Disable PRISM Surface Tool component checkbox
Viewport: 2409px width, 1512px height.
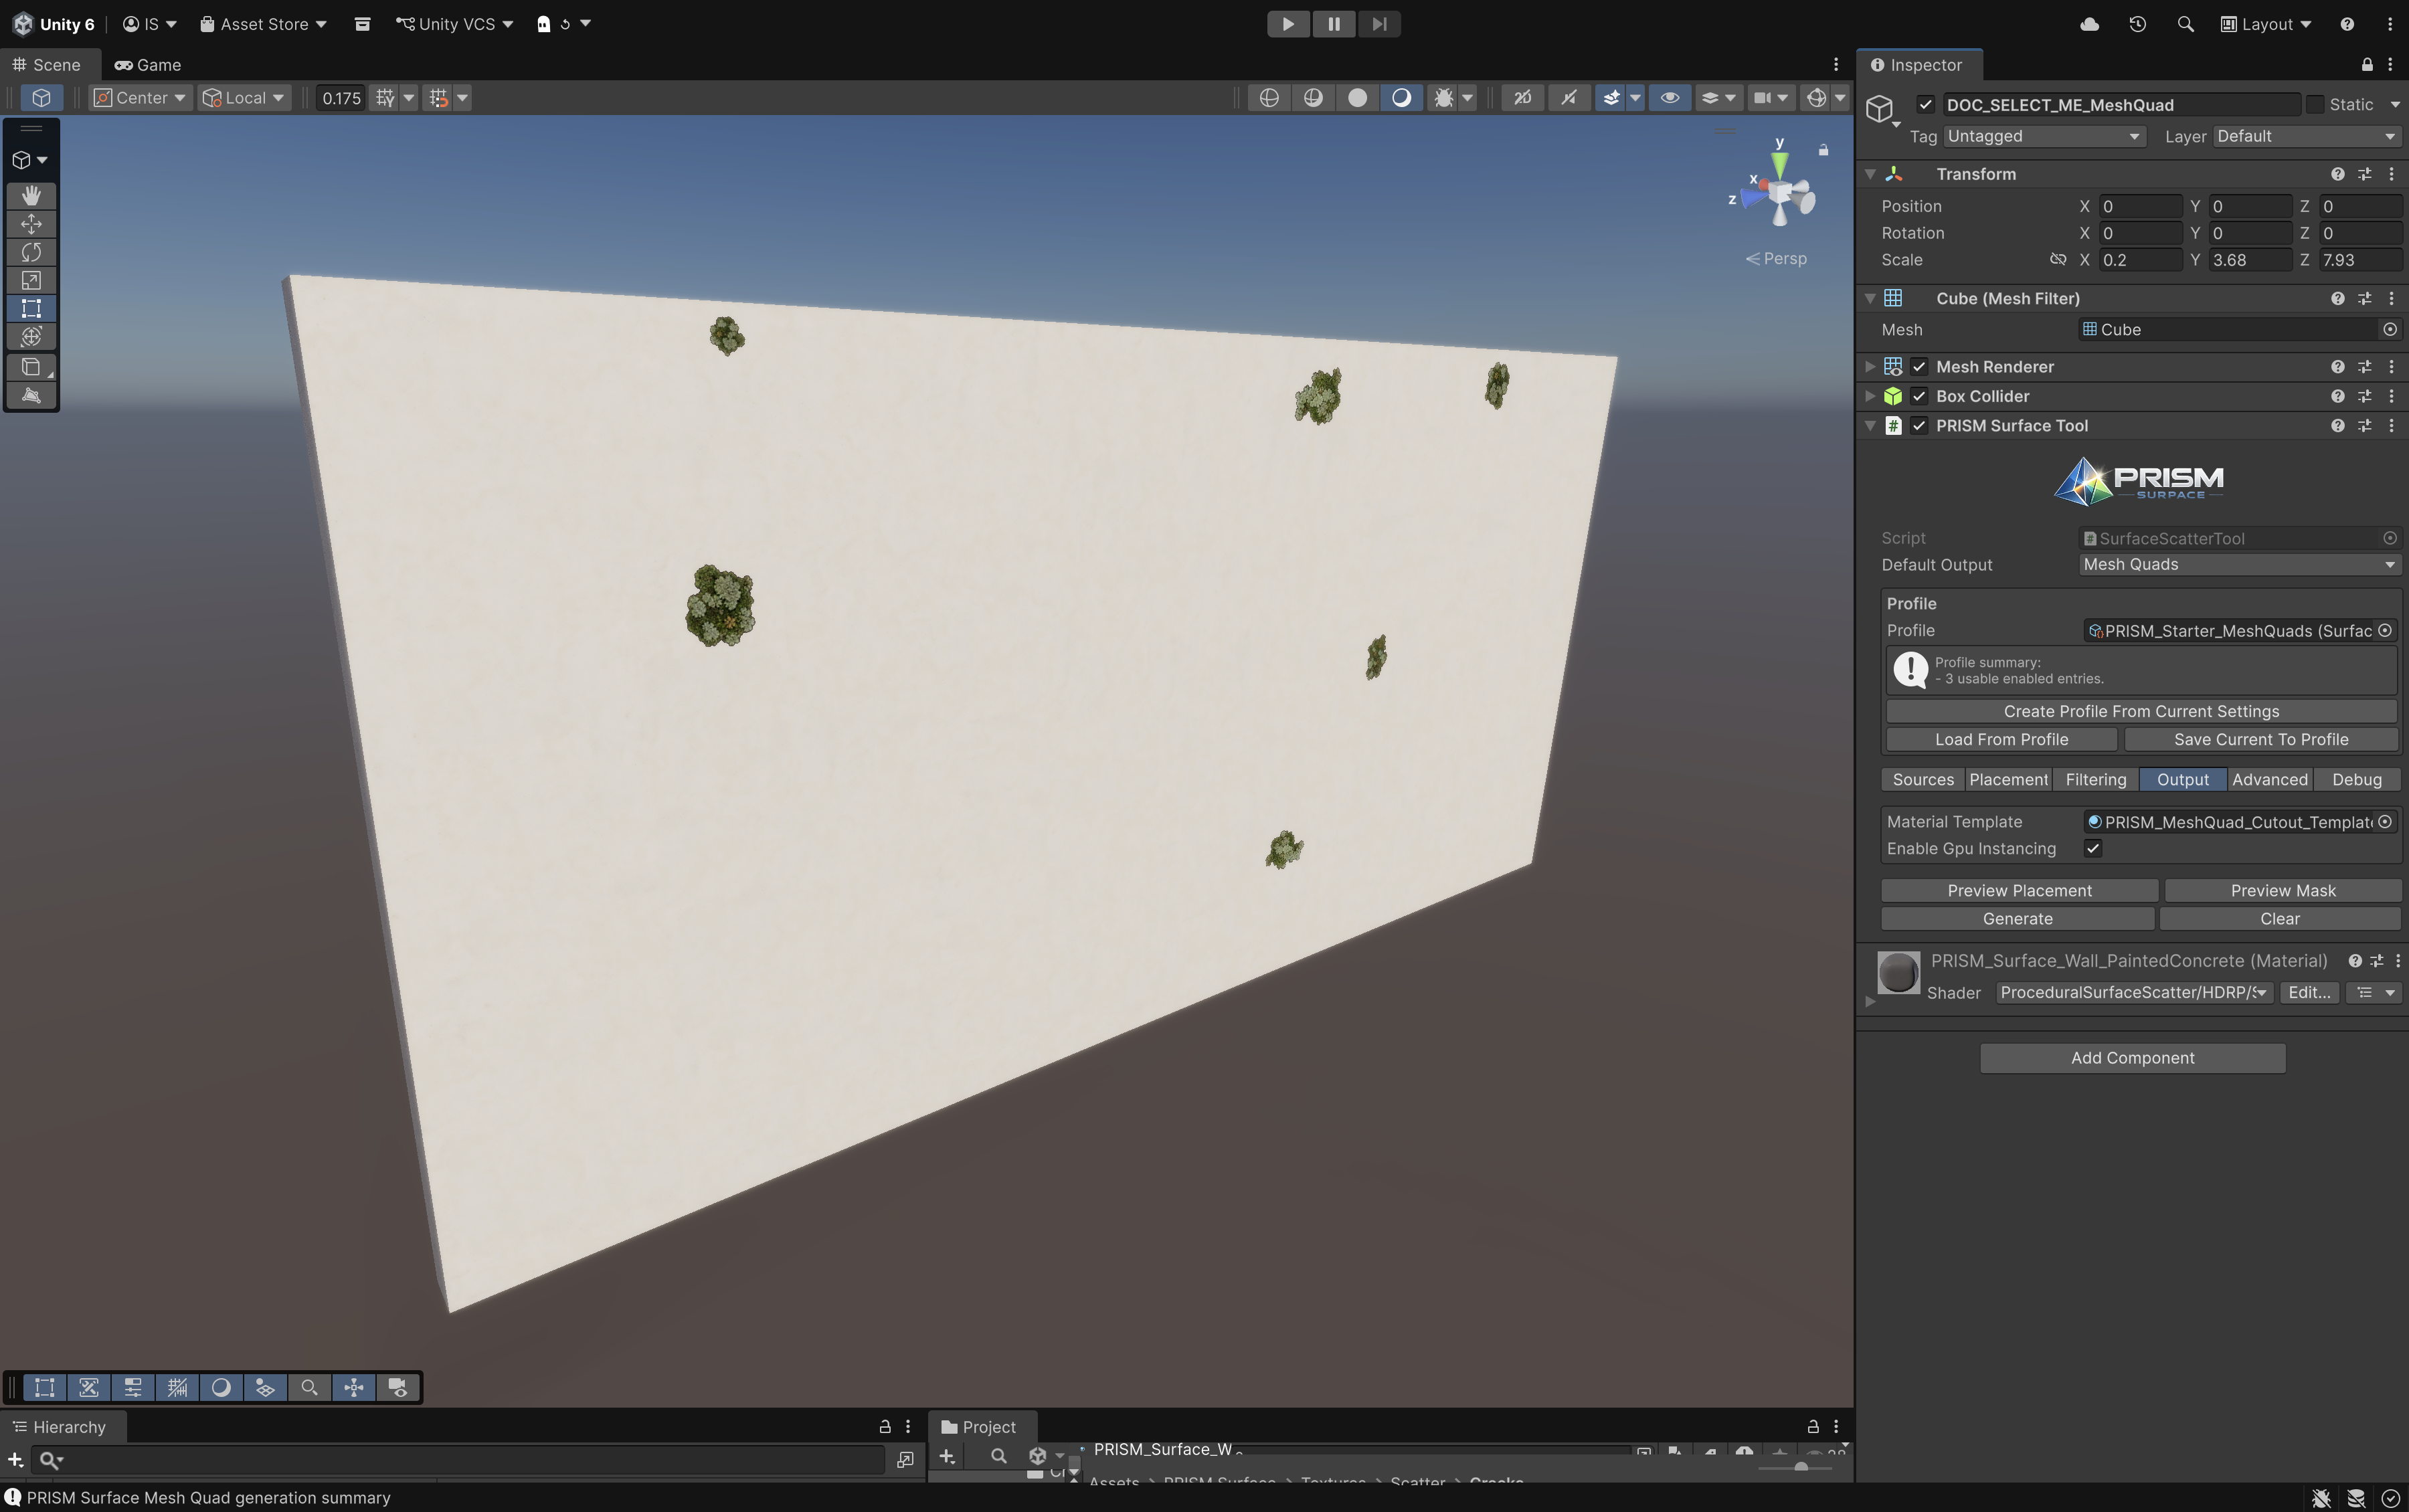click(1919, 426)
